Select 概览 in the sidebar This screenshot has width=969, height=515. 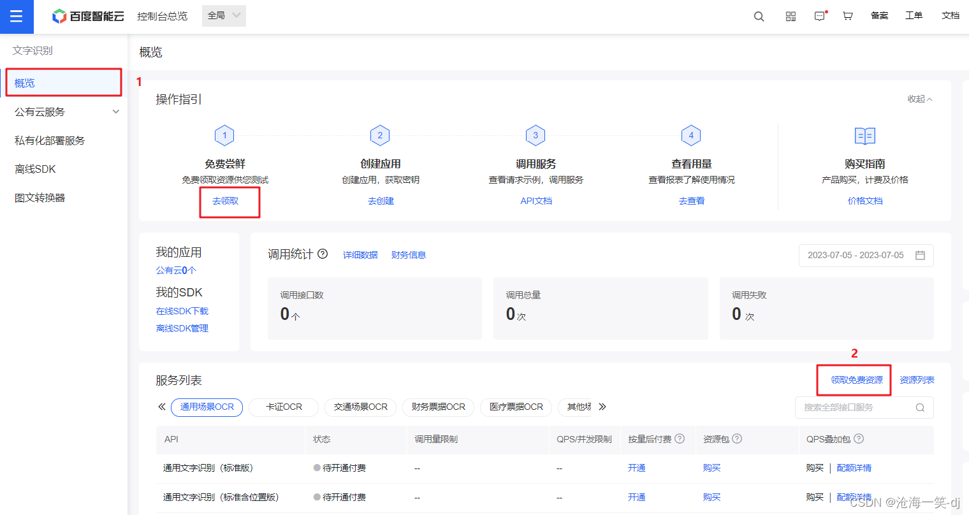[64, 83]
